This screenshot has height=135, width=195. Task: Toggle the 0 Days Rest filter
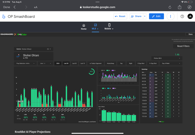(141, 63)
